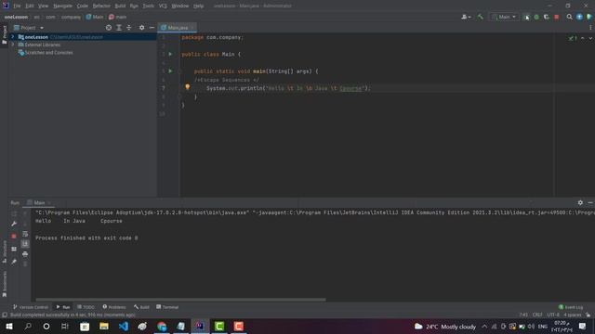Click the horizontal scrollbar in Run console
The image size is (595, 334).
coord(180,300)
